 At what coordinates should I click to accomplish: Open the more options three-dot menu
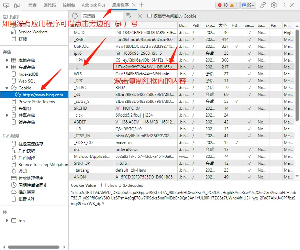tap(284, 5)
